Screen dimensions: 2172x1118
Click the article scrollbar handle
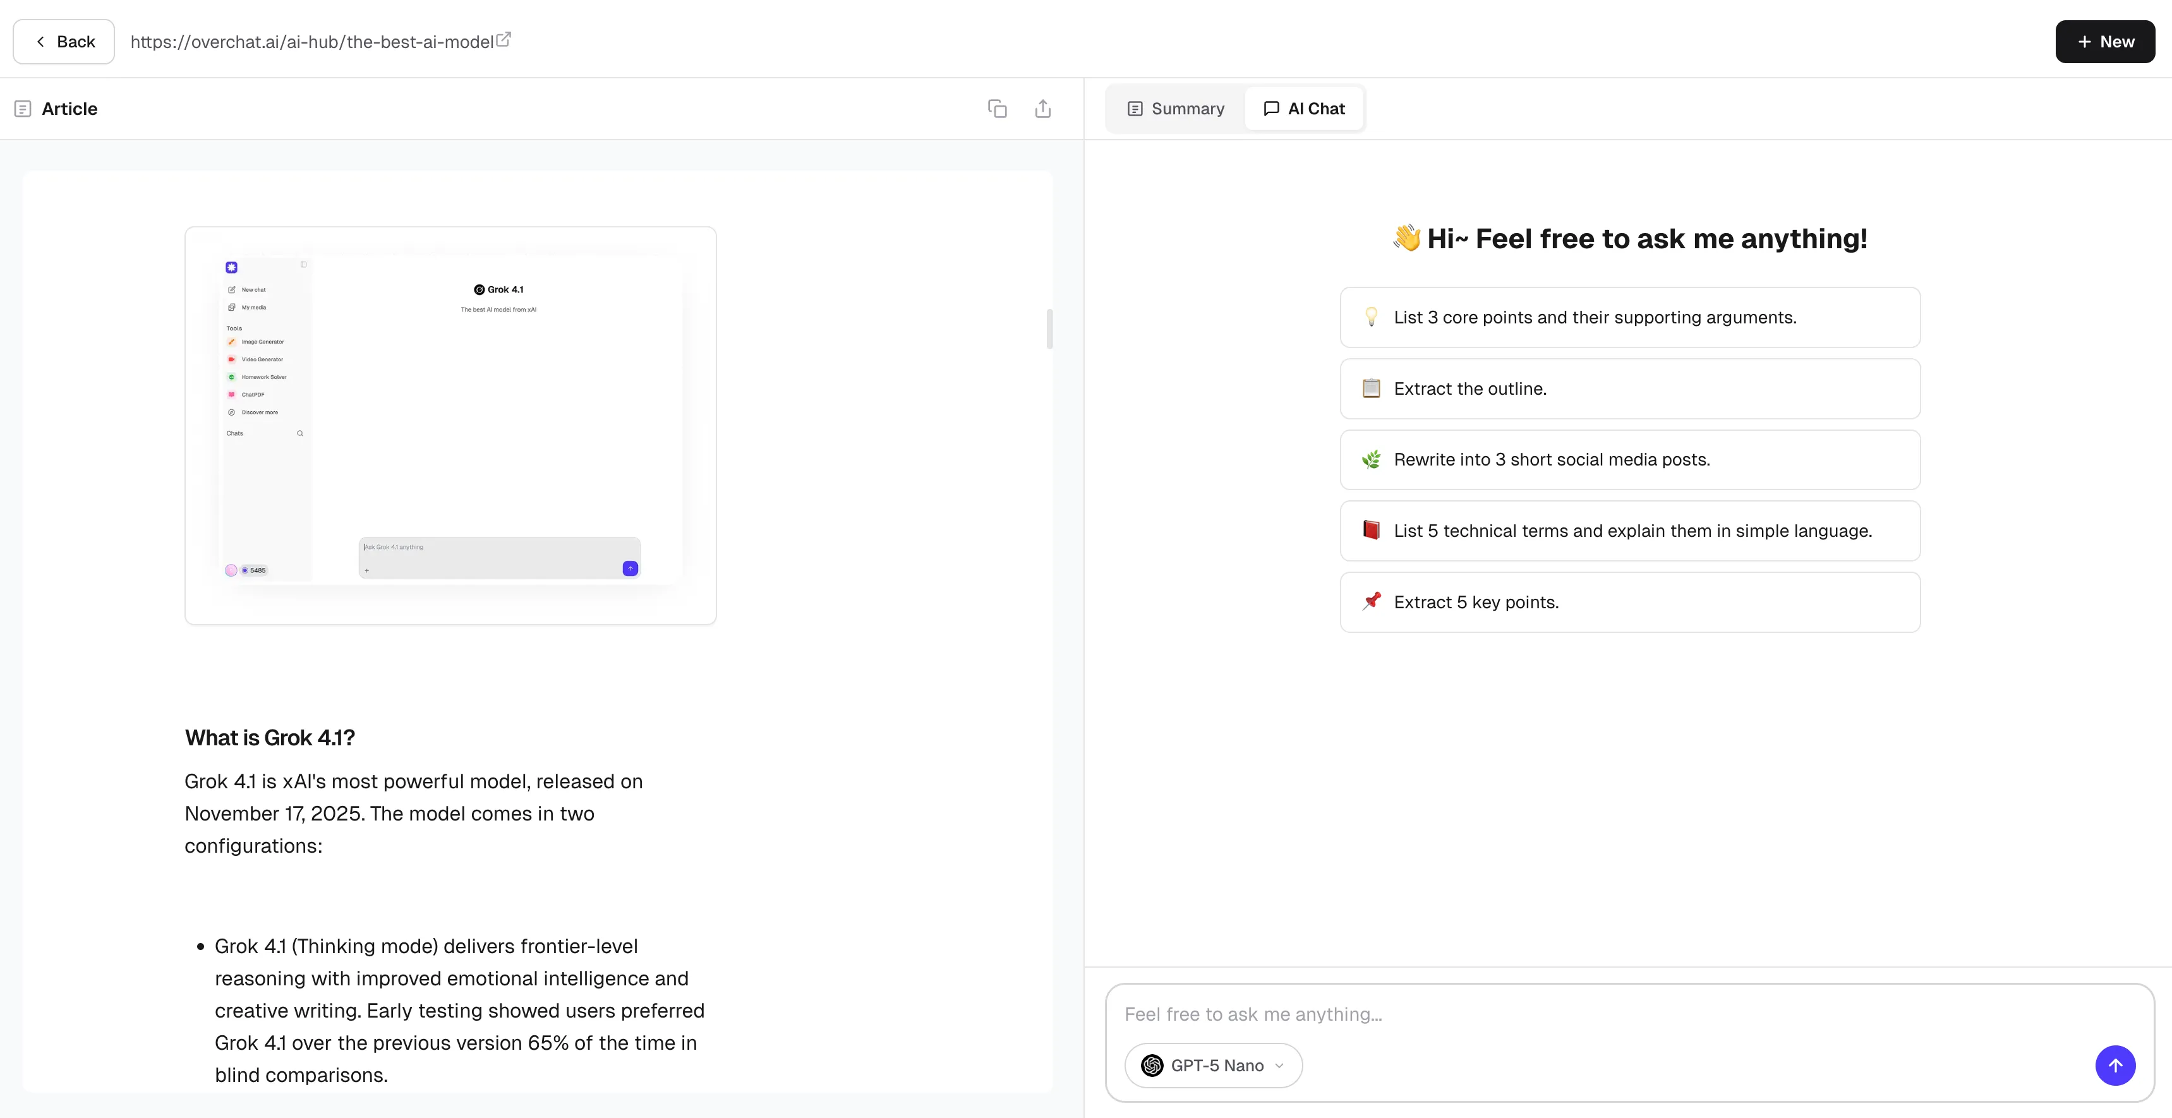tap(1049, 329)
